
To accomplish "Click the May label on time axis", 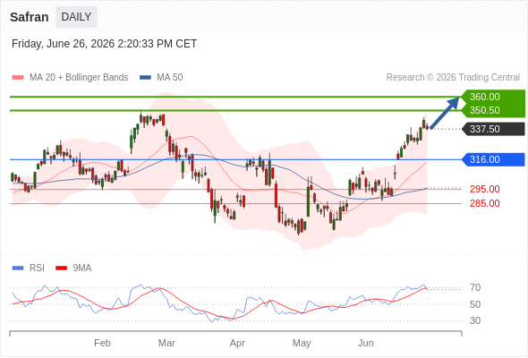I will (302, 343).
